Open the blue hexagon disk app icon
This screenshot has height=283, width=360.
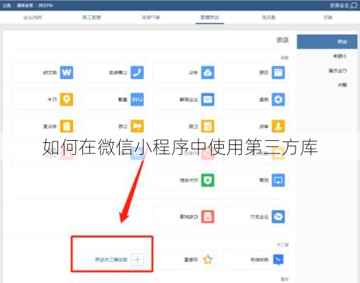click(x=278, y=99)
